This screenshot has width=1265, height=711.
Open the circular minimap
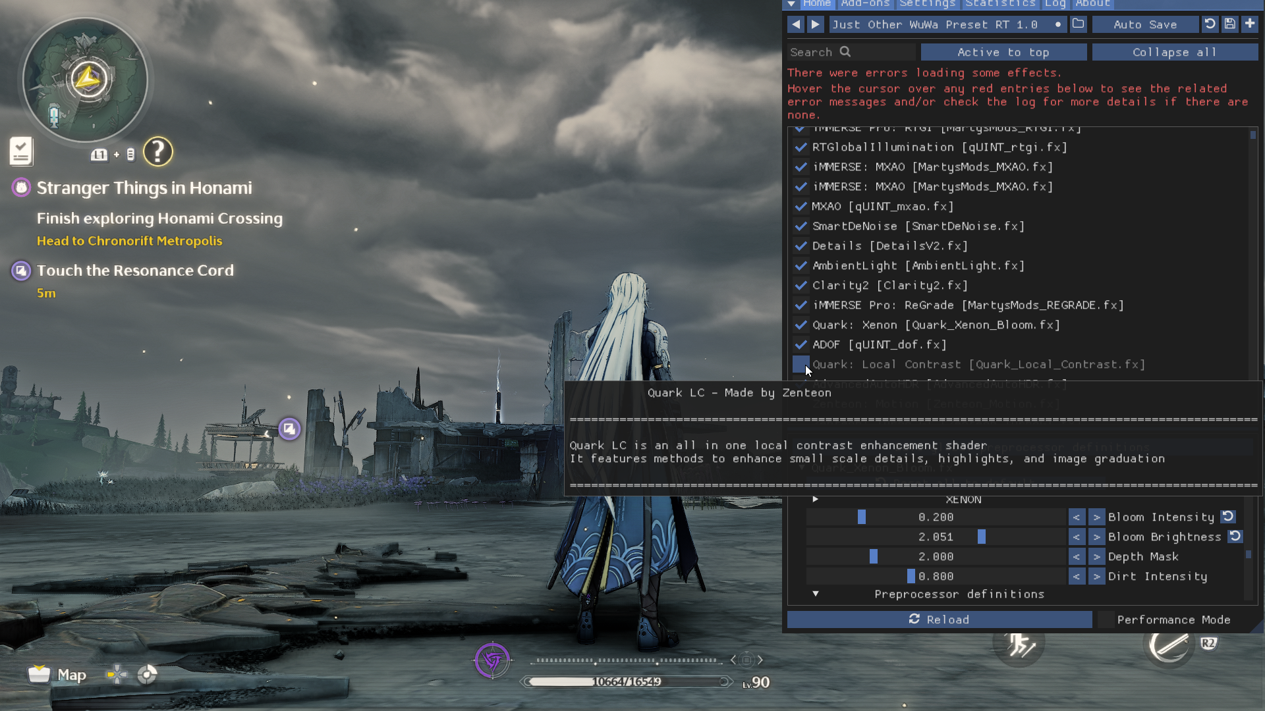(85, 80)
